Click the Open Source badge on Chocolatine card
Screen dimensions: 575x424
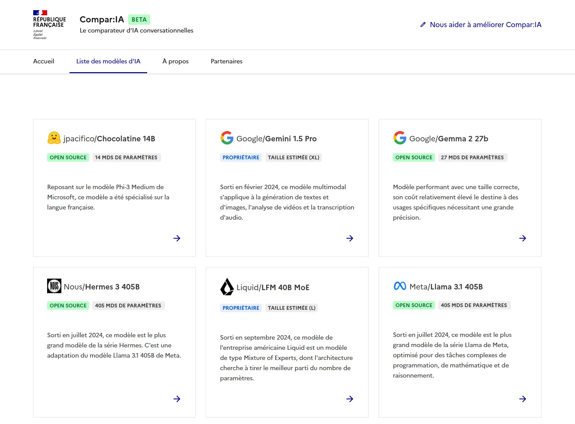[x=68, y=157]
